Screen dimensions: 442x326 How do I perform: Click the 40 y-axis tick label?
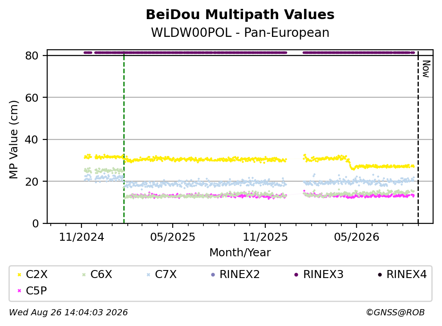[x=32, y=139]
